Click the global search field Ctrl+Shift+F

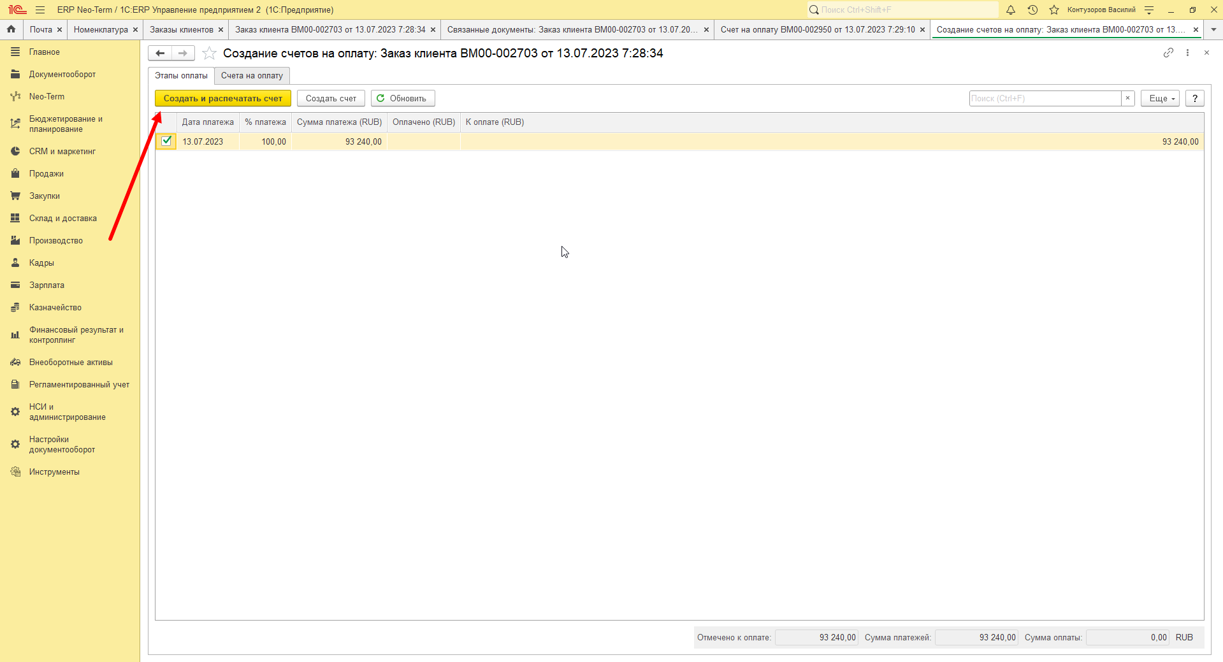tap(902, 10)
